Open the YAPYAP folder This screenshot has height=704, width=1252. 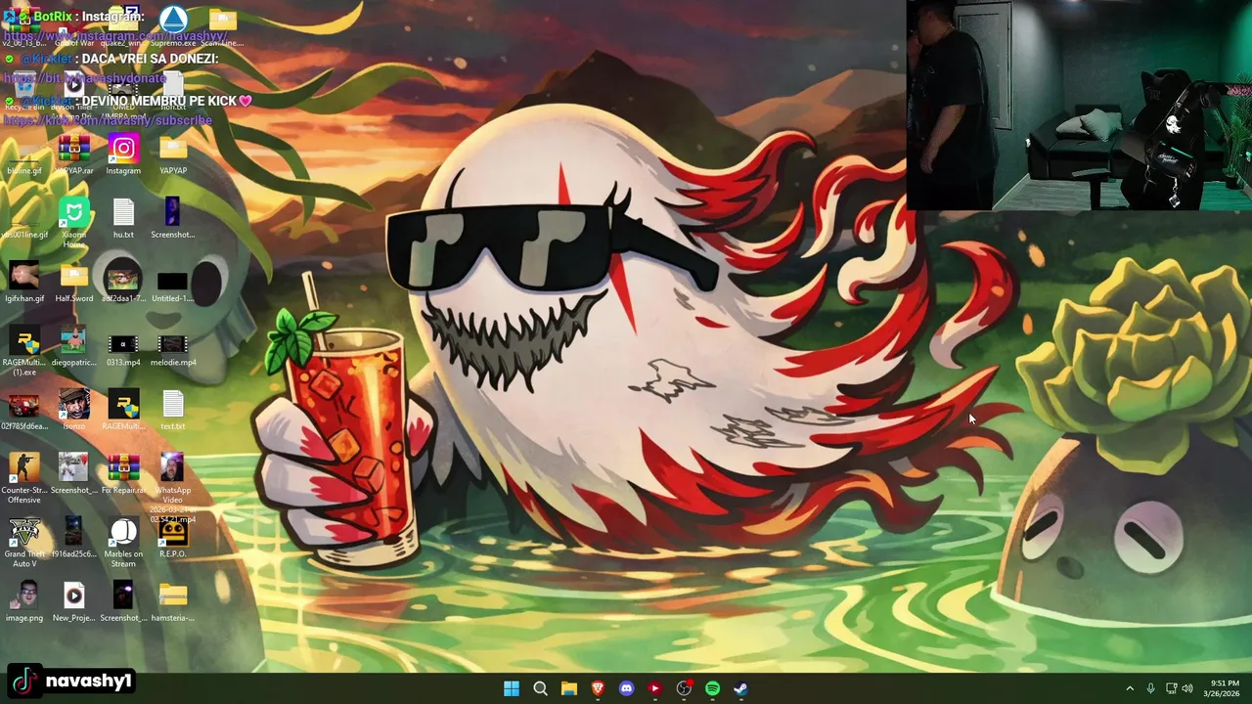tap(173, 154)
